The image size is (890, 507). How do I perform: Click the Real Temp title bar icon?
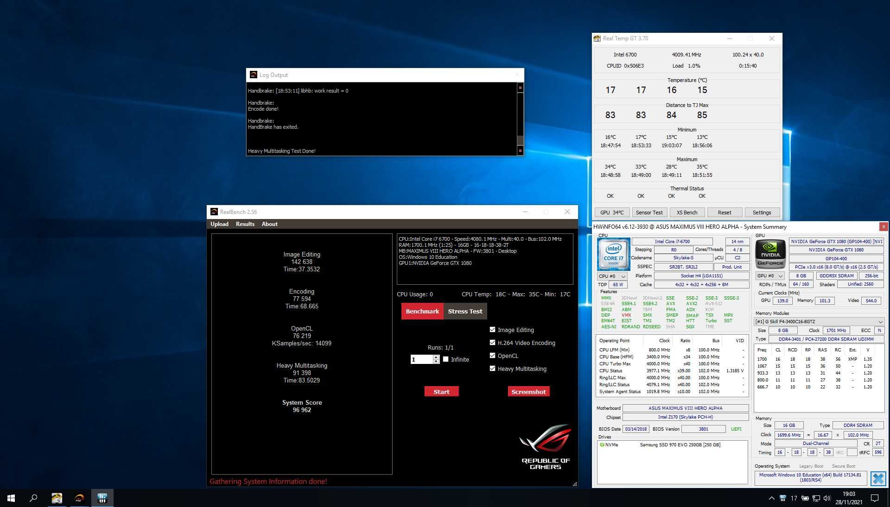[x=597, y=38]
